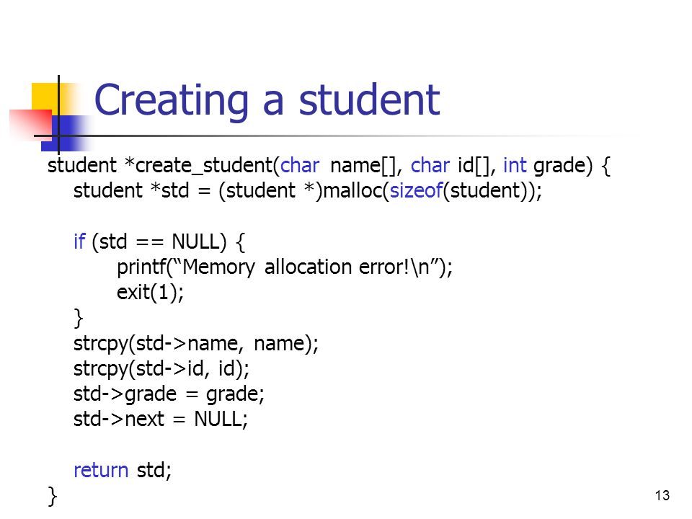Click the "strcpy(std->name, name);" line
The width and height of the screenshot is (692, 519).
196,344
